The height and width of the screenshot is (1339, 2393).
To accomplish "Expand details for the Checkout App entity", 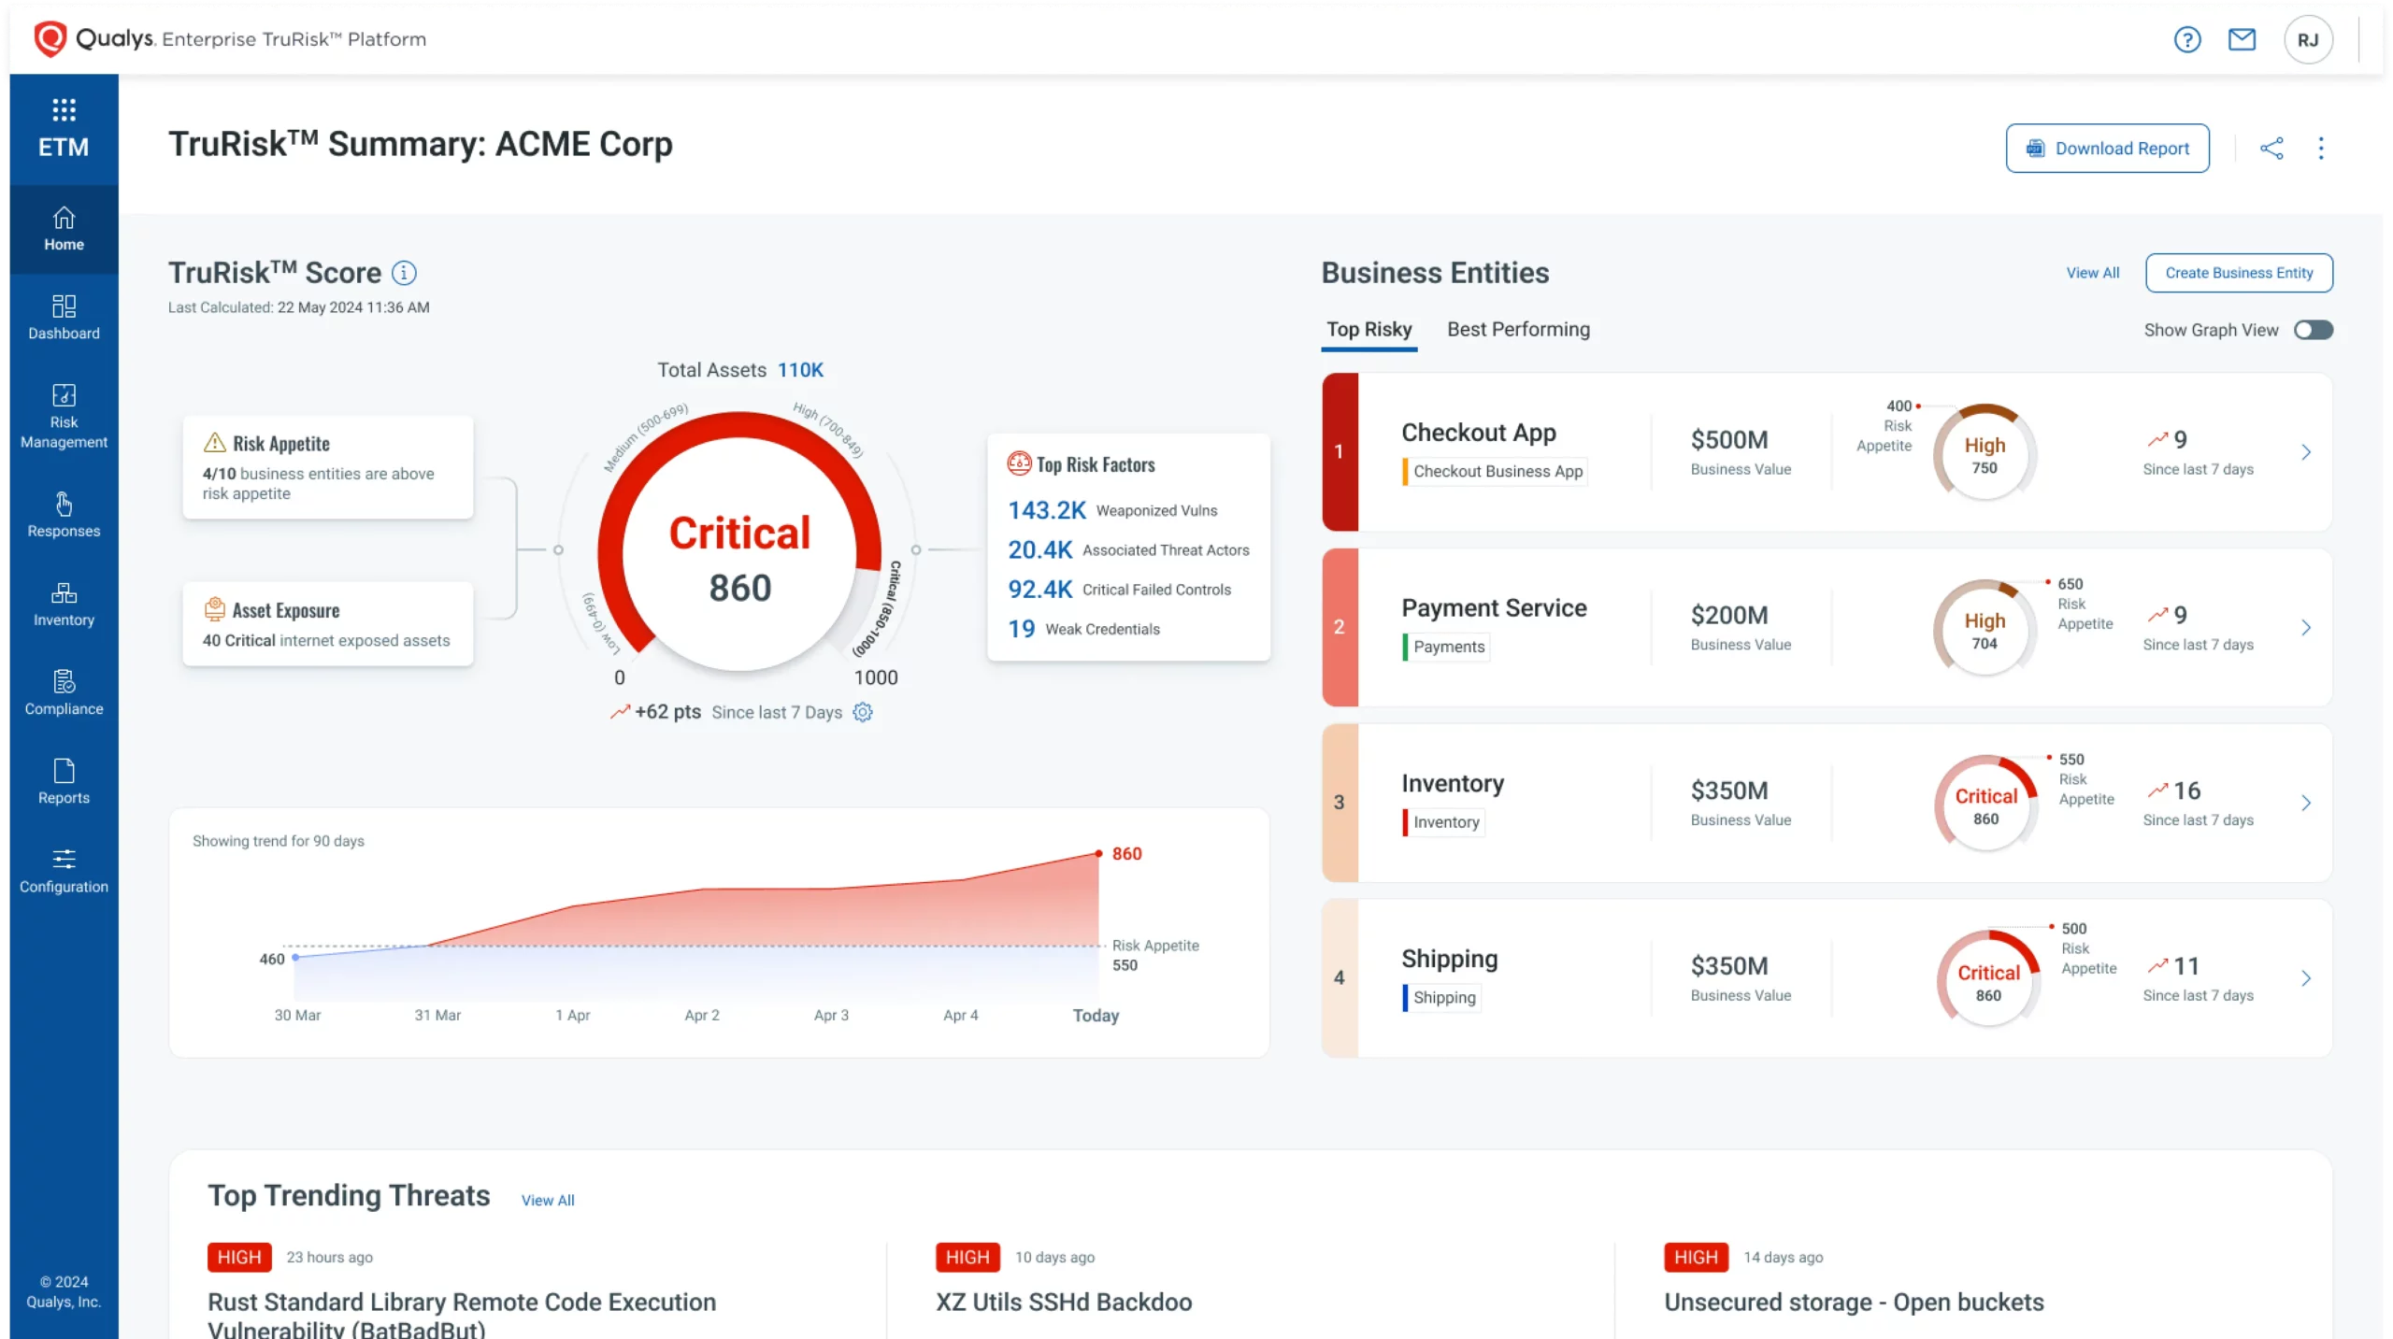I will point(2306,452).
